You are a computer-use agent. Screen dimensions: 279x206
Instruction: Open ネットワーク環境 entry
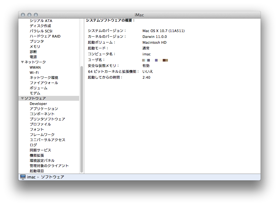click(x=44, y=78)
